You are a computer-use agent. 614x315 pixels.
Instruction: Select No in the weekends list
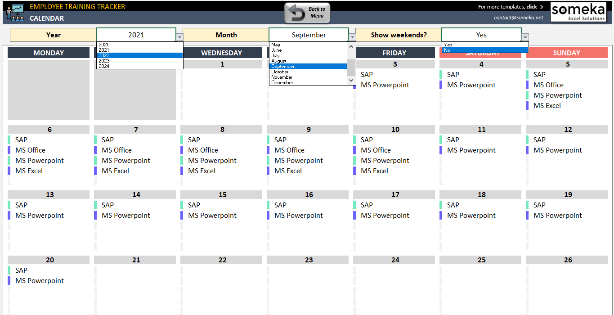[x=485, y=50]
